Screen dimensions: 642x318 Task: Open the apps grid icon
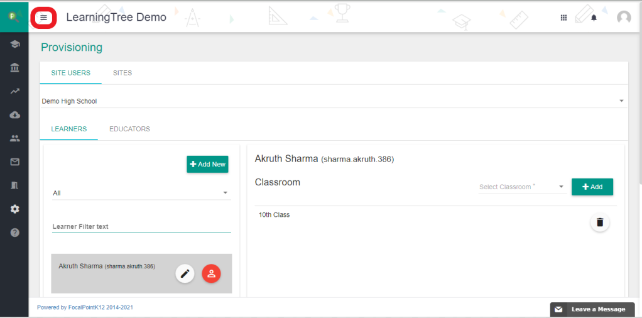pyautogui.click(x=563, y=18)
